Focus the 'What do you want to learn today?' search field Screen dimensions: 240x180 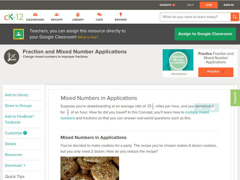click(x=195, y=17)
